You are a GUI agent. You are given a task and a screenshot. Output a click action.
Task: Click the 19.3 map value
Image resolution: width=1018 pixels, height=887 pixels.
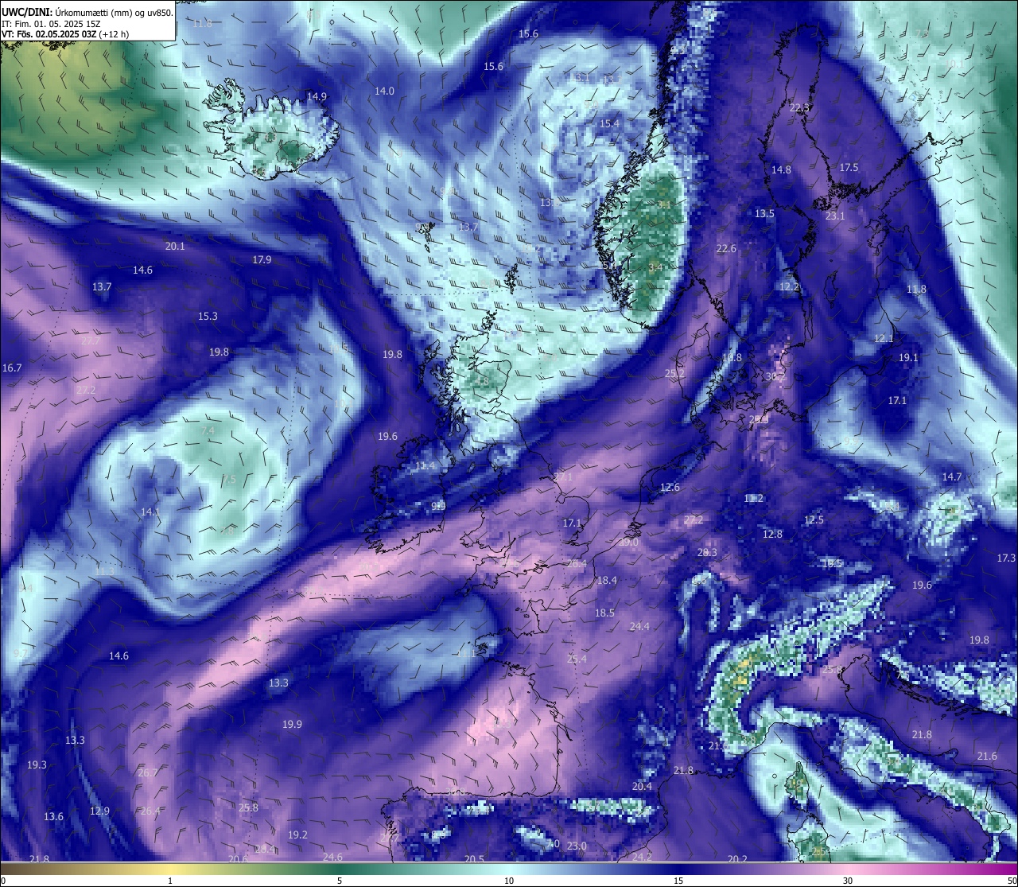click(x=37, y=765)
